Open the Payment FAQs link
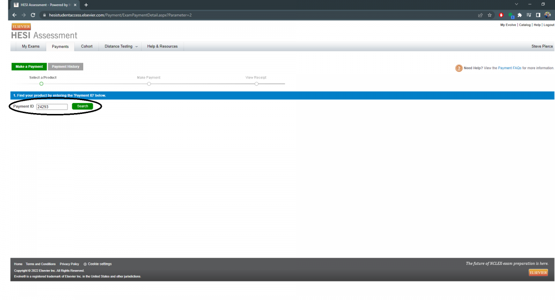Screen dimensions: 555x300 tap(510, 68)
